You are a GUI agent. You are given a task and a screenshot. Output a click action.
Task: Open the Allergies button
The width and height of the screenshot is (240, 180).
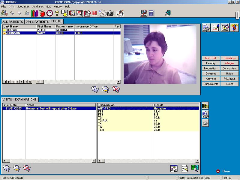pos(229,63)
